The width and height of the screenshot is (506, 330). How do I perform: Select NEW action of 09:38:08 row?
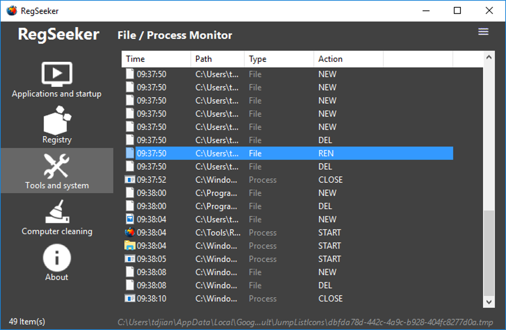[x=327, y=273]
